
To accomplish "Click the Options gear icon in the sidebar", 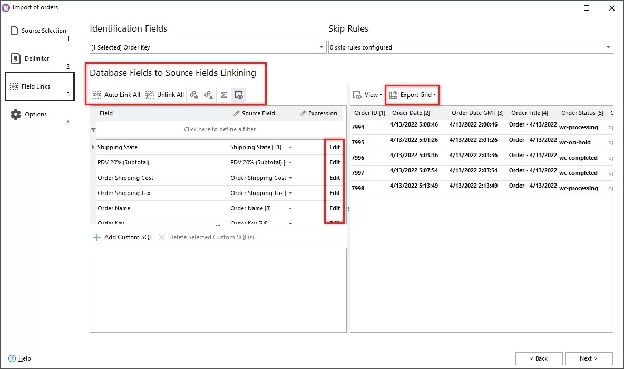I will [15, 114].
